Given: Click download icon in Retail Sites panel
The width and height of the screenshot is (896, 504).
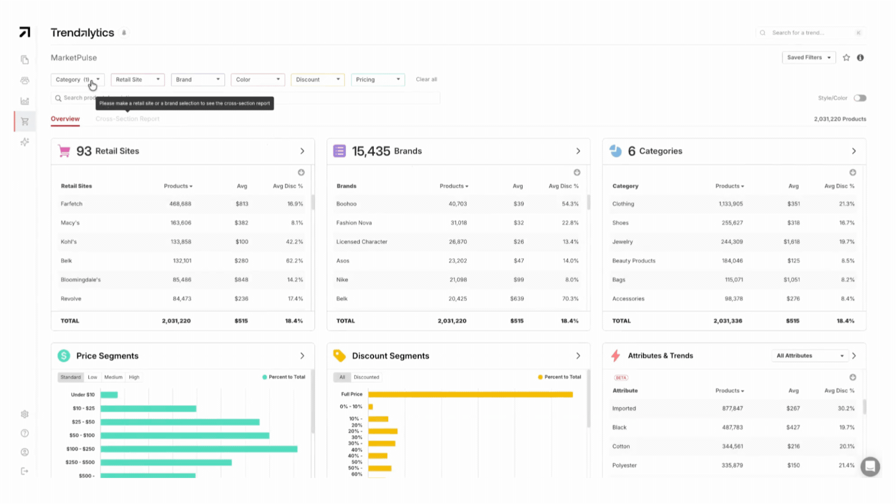Looking at the screenshot, I should tap(301, 172).
